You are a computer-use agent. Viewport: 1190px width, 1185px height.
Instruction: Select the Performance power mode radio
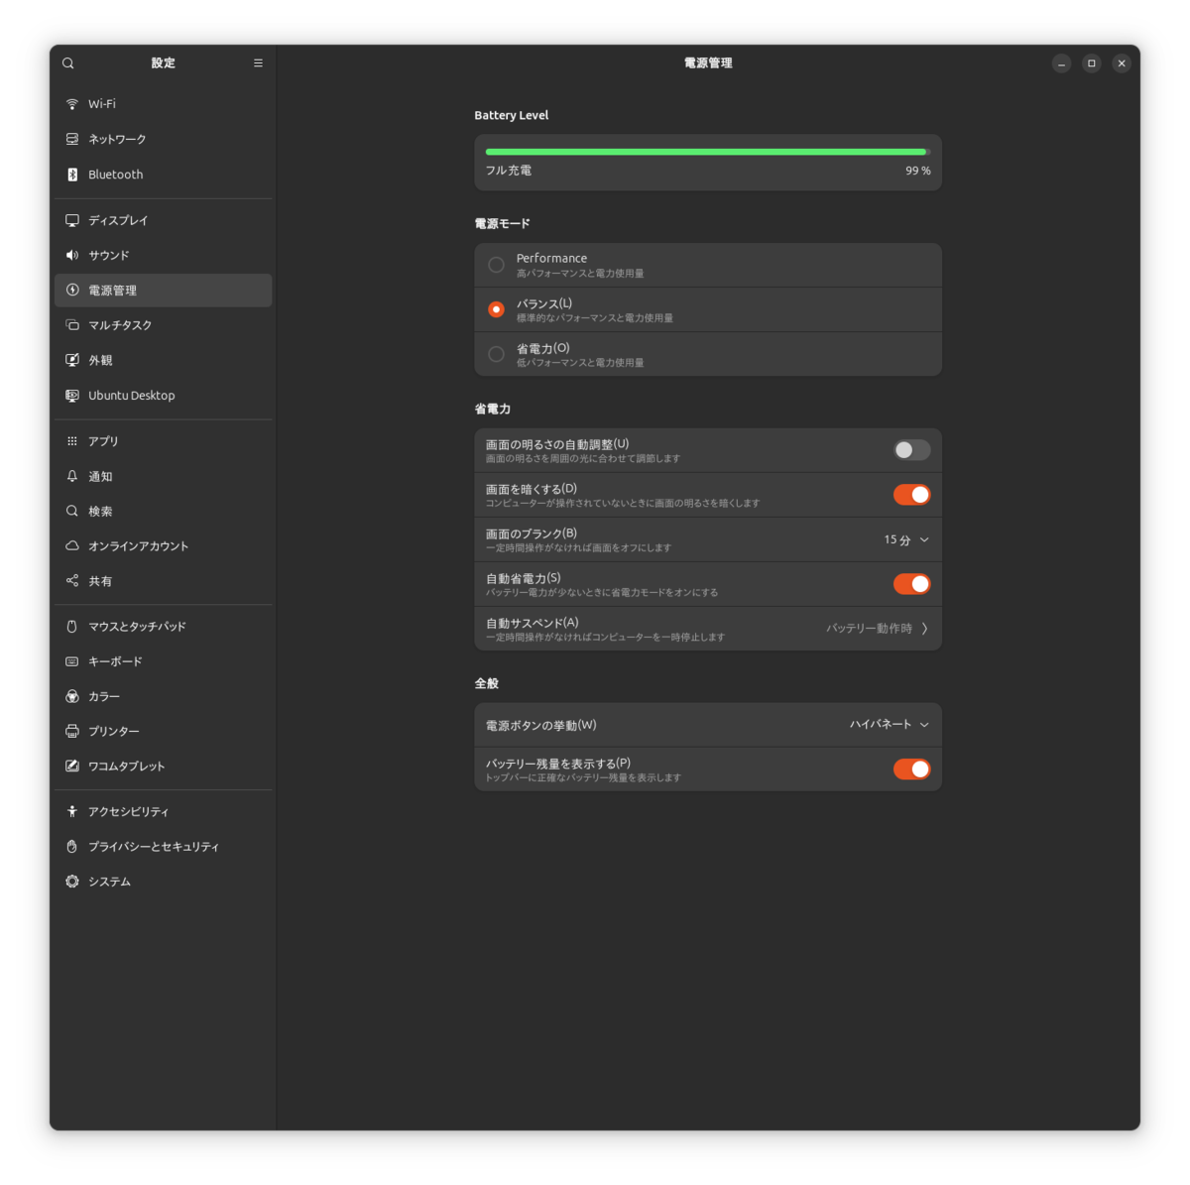click(497, 265)
